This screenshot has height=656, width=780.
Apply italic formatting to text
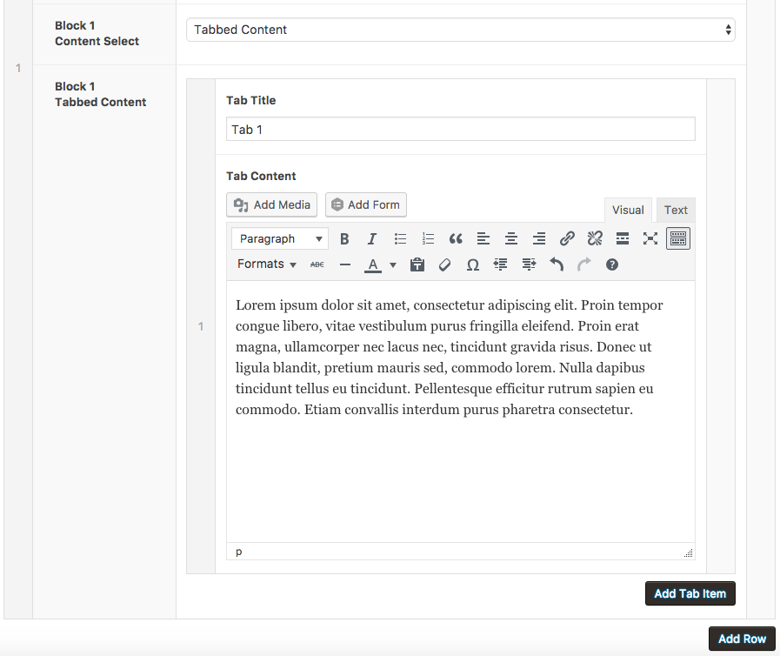pyautogui.click(x=371, y=239)
